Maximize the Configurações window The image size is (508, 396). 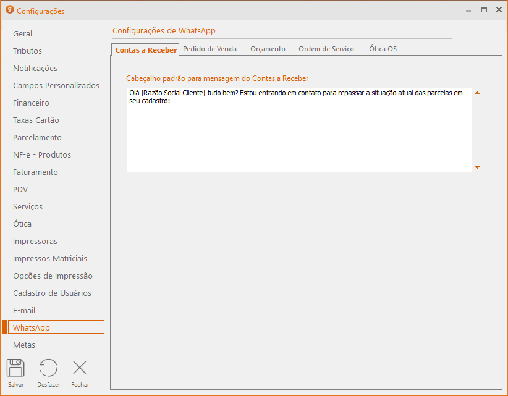click(x=484, y=10)
